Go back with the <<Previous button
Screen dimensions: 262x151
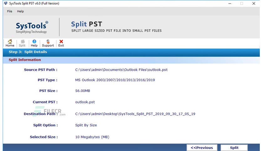click(202, 148)
